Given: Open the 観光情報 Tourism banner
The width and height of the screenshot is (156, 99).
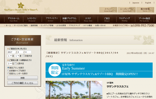Looking at the screenshot, I should click(x=145, y=10).
